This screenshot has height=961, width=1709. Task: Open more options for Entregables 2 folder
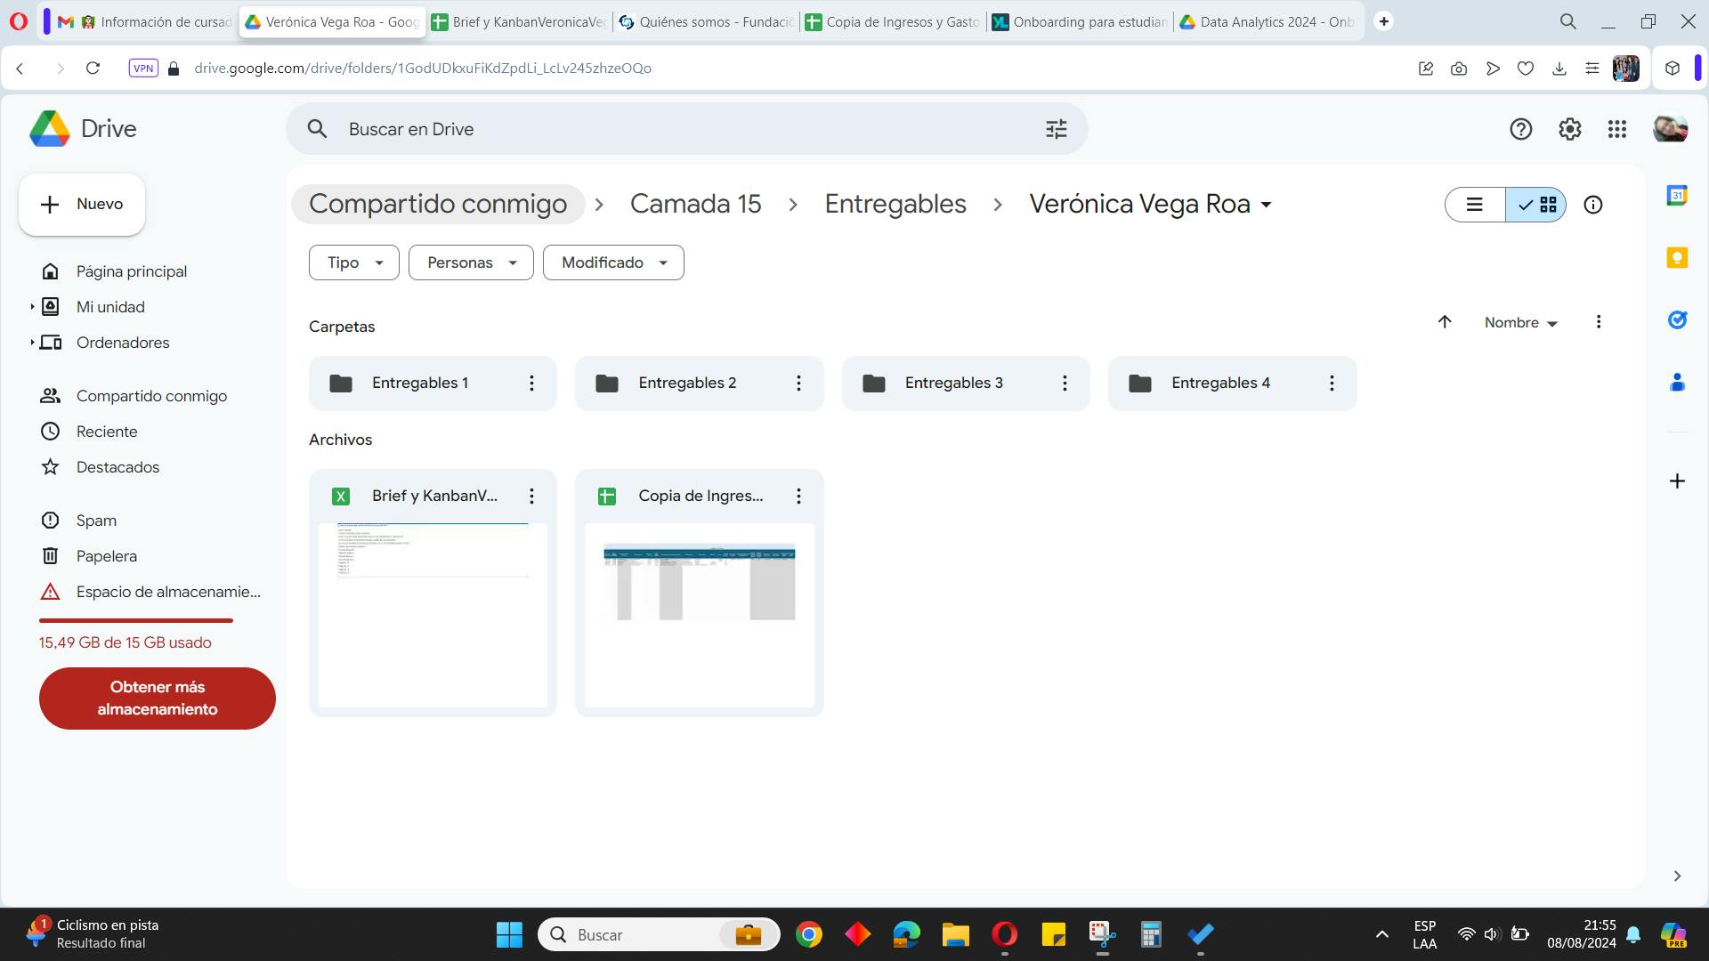[798, 383]
